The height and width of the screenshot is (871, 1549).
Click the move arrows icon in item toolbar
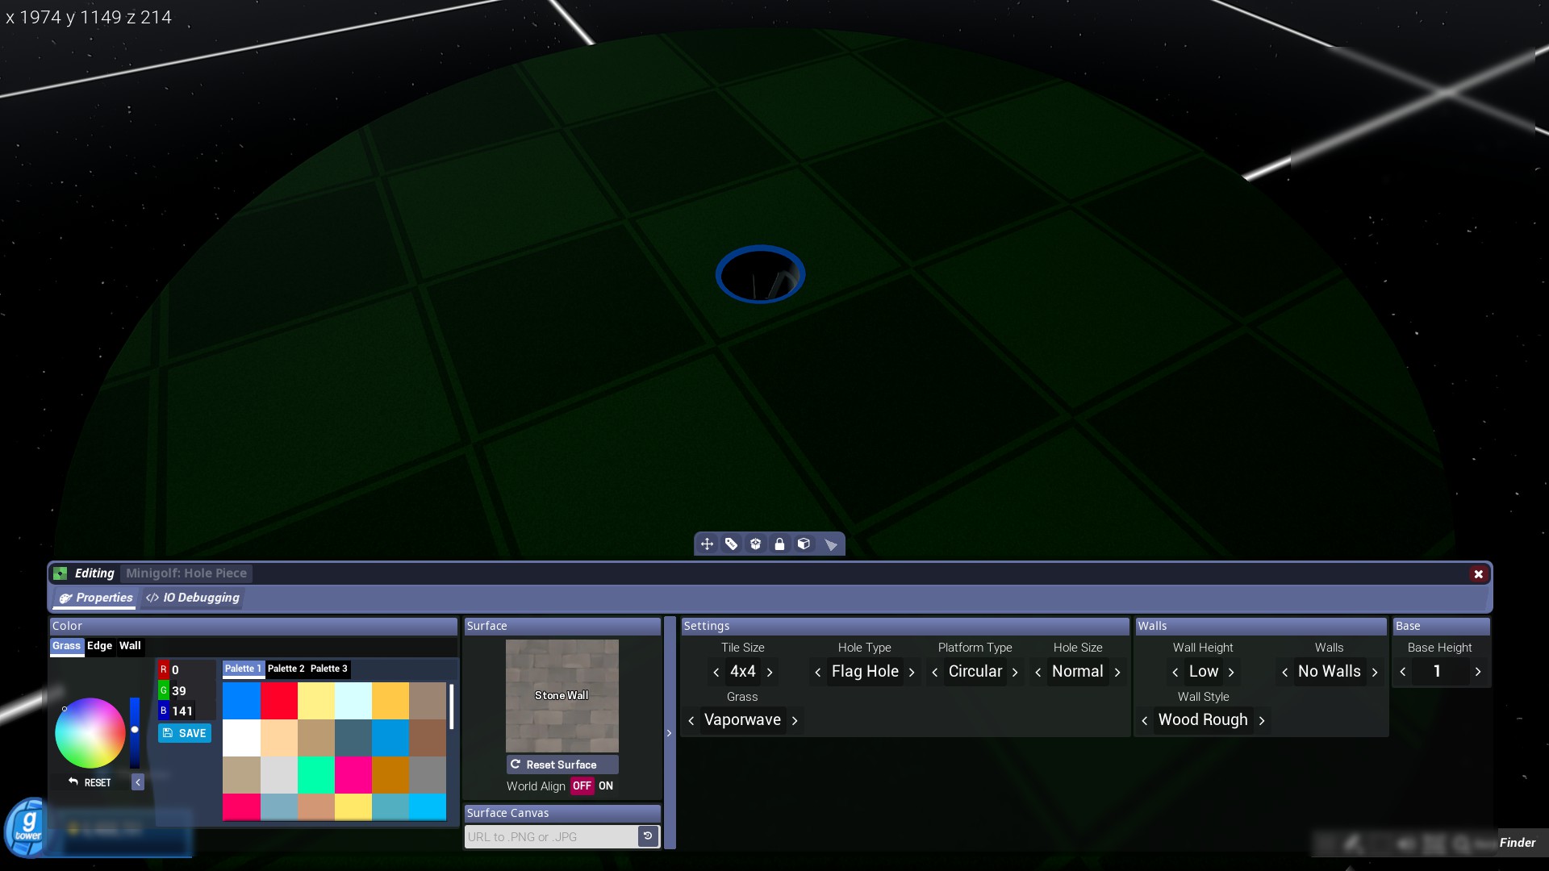coord(707,544)
